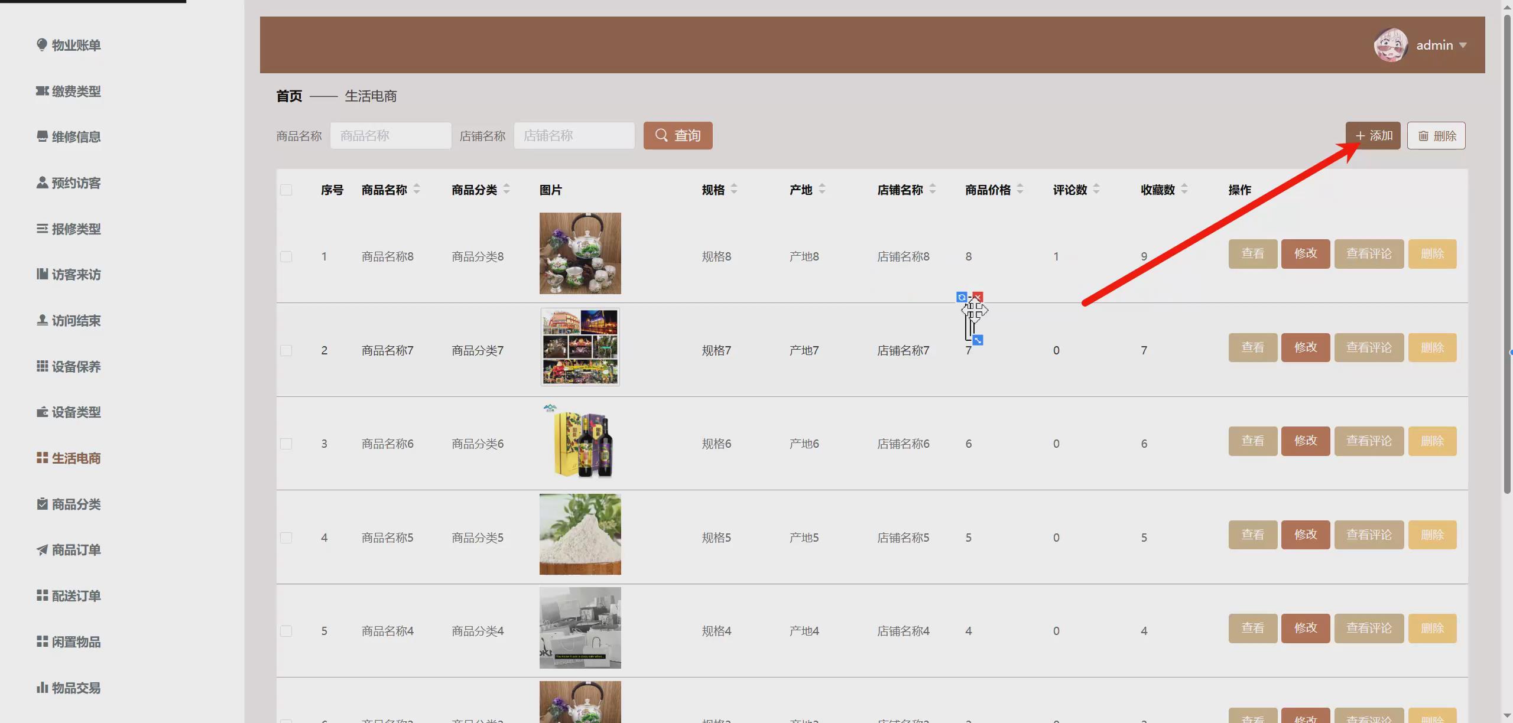Viewport: 1513px width, 723px height.
Task: Open 配送订单 in the sidebar menu
Action: tap(76, 595)
